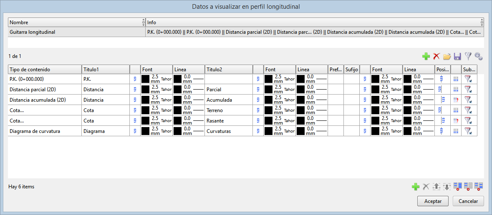Screen dimensions: 492x215
Task: Click the 'Sub...' column header
Action: pyautogui.click(x=469, y=69)
